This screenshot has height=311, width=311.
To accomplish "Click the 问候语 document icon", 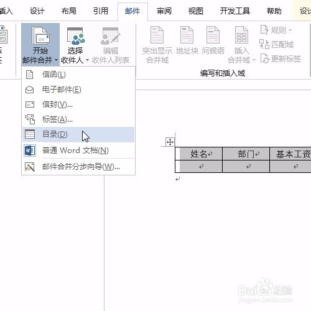I will tap(213, 35).
